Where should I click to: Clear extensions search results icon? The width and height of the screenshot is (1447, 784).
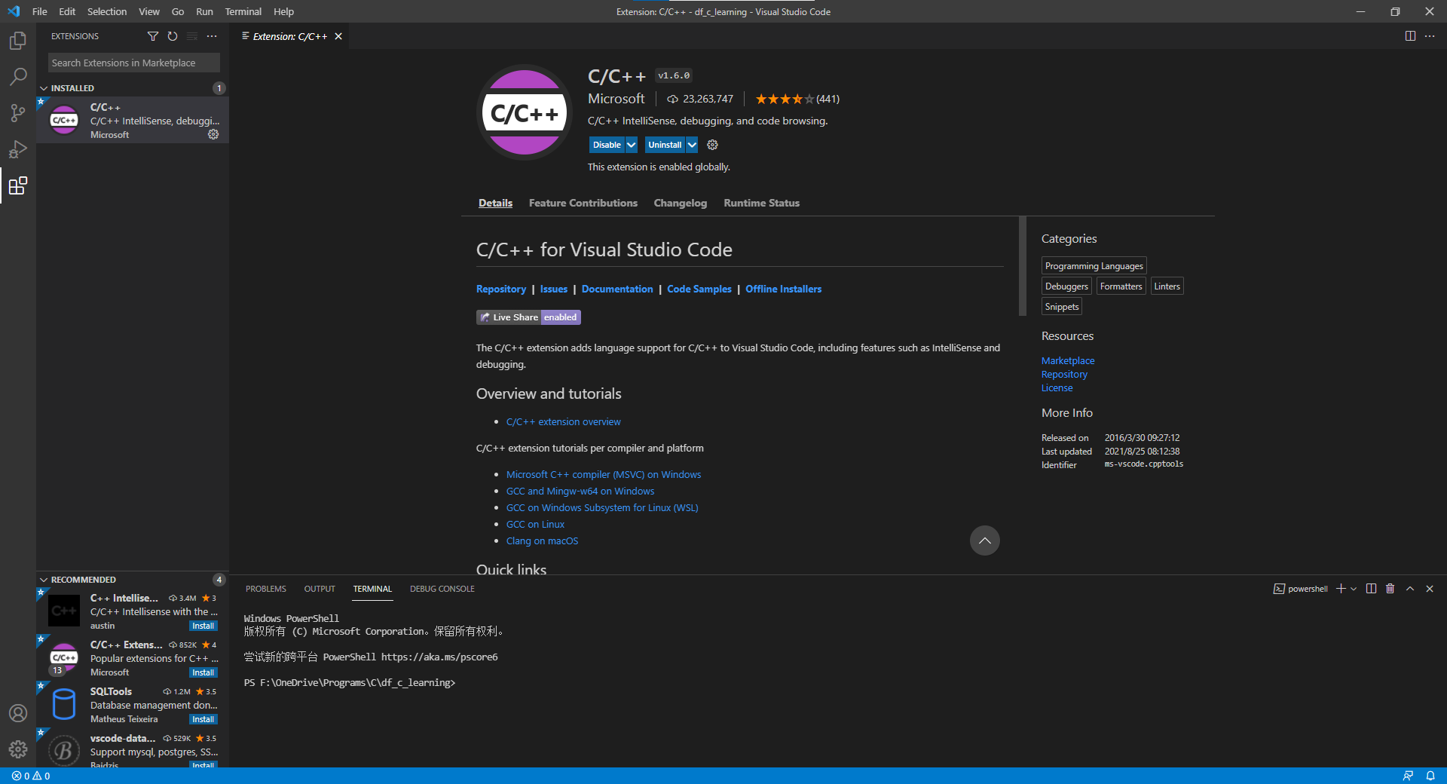pos(192,36)
